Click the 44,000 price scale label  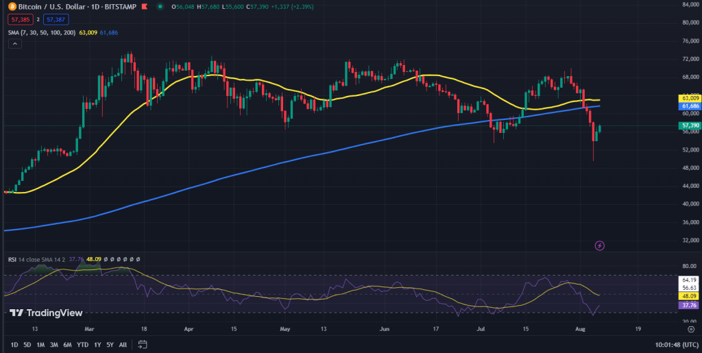(x=691, y=186)
